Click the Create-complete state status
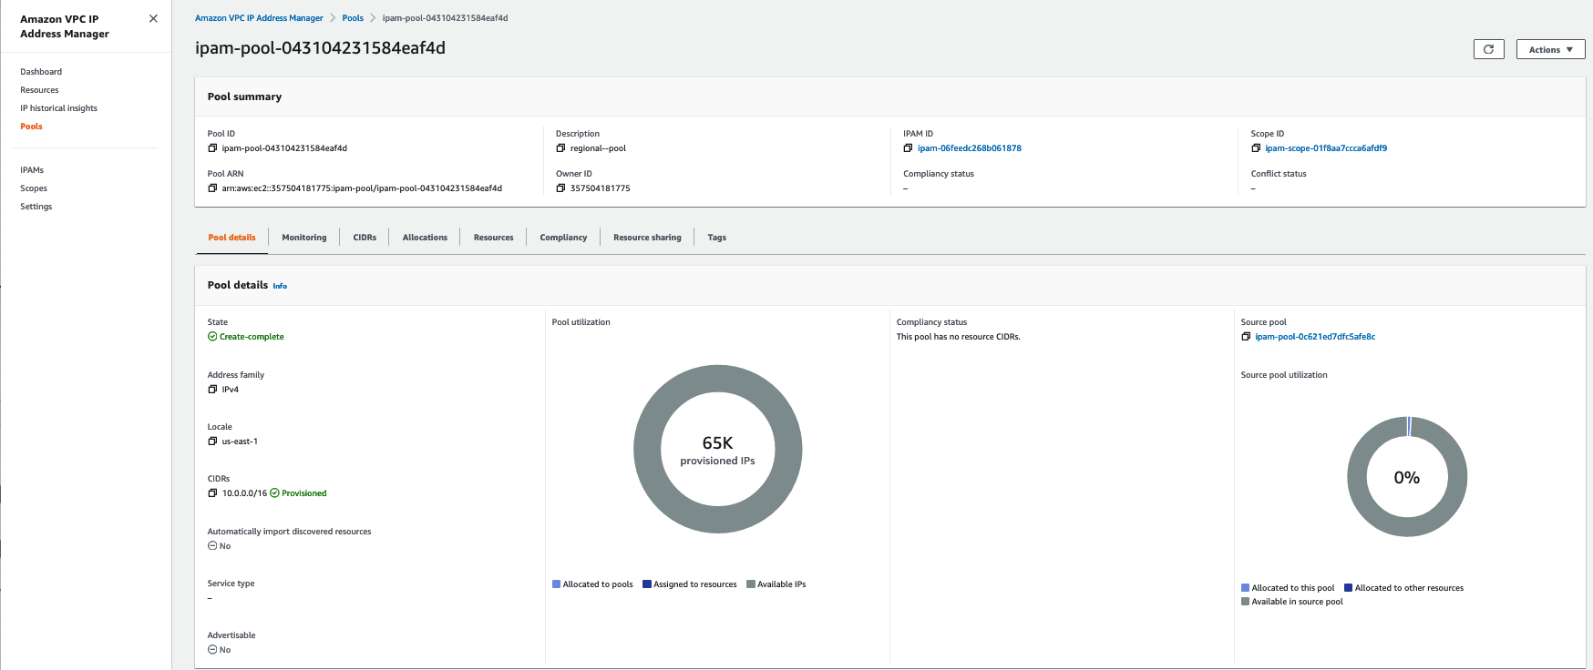1593x670 pixels. point(246,337)
